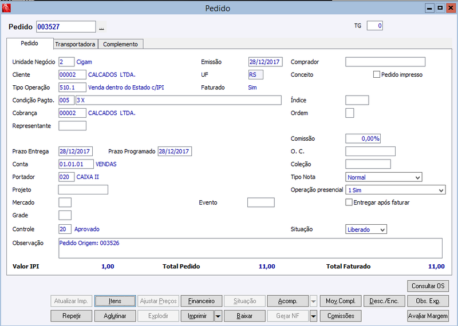458x326 pixels.
Task: Enable Entregar após faturar checkbox
Action: pyautogui.click(x=349, y=202)
